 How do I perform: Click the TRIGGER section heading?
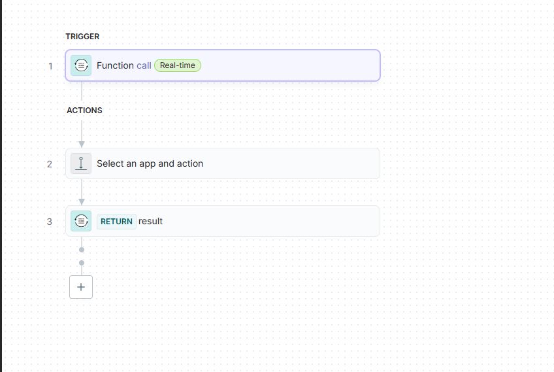(x=82, y=37)
